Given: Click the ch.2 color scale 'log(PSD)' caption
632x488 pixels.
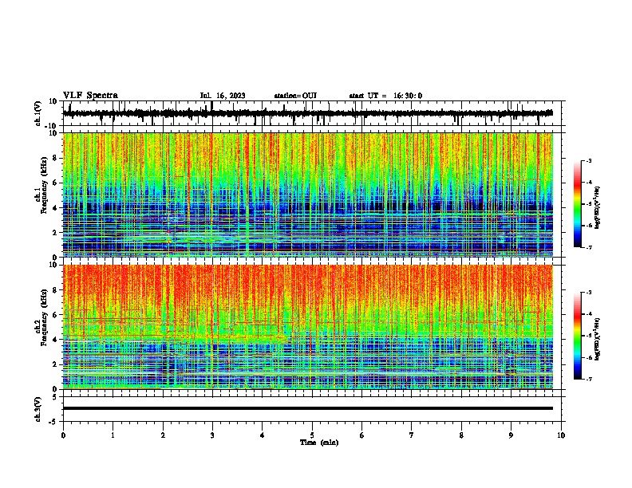Looking at the screenshot, I should [598, 339].
